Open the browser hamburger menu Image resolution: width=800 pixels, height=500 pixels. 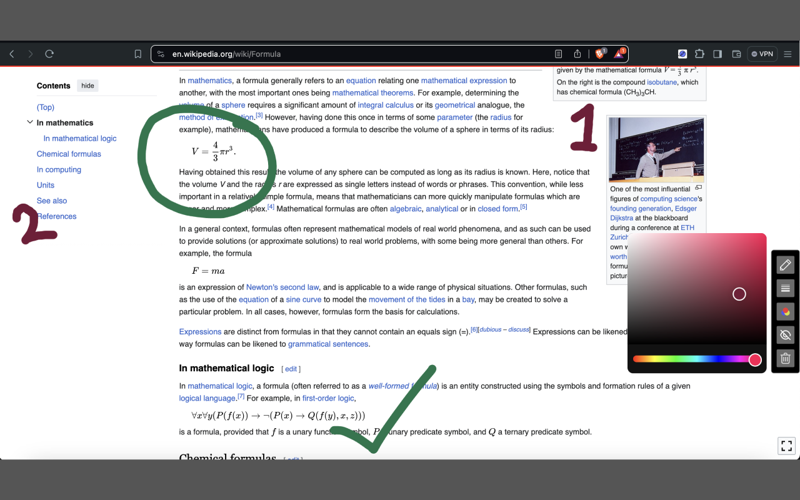787,54
